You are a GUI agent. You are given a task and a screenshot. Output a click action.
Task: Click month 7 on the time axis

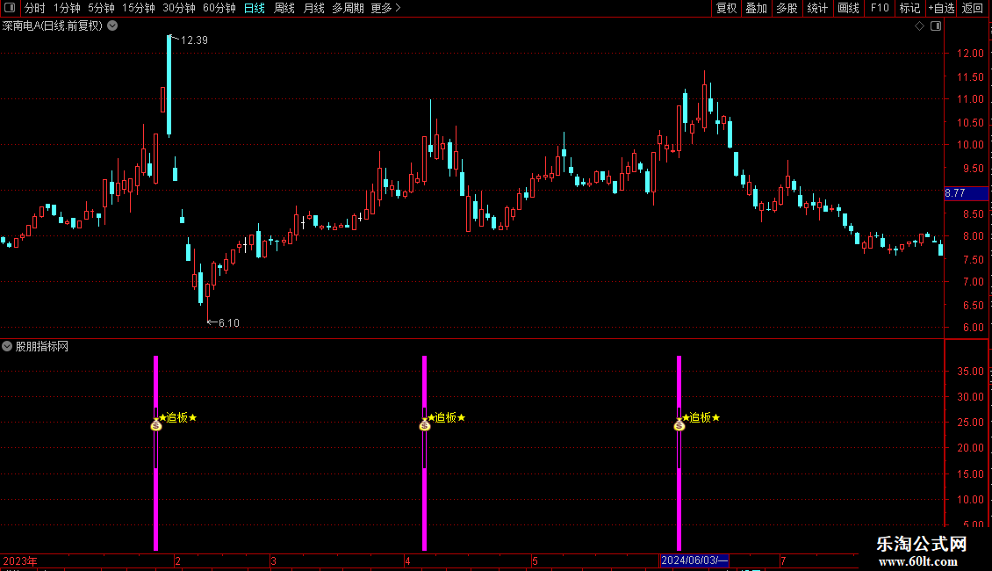point(783,560)
